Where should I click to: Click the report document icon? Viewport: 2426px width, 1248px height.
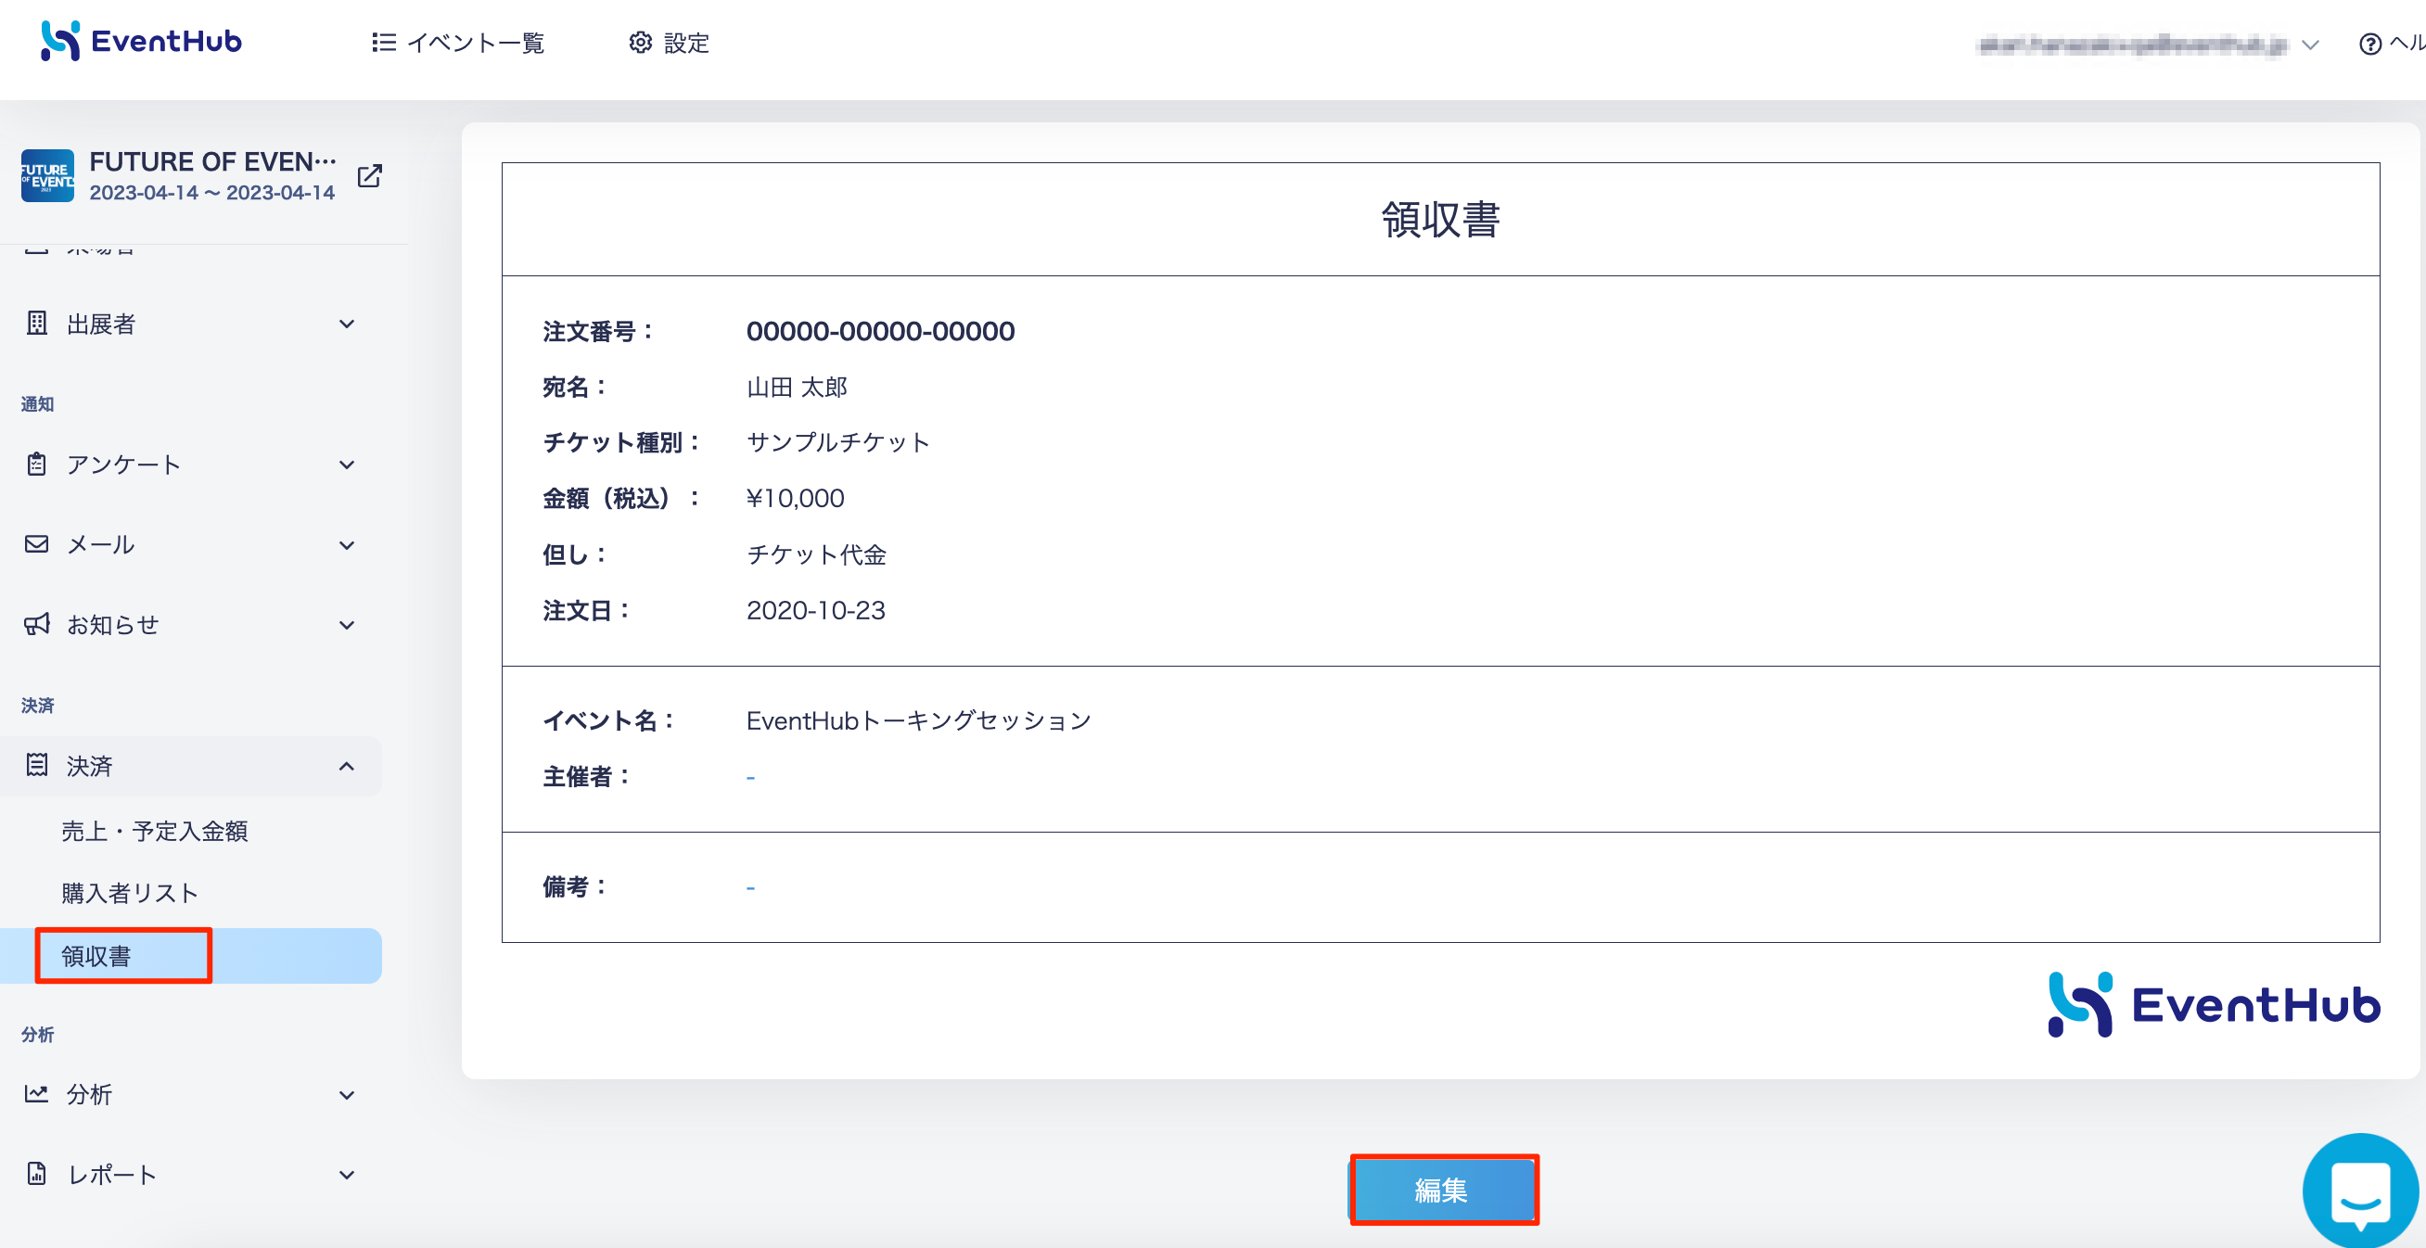coord(37,1174)
